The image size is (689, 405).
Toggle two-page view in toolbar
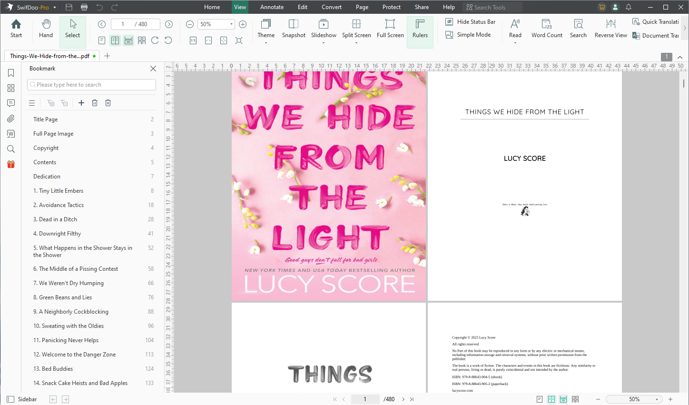pos(115,40)
